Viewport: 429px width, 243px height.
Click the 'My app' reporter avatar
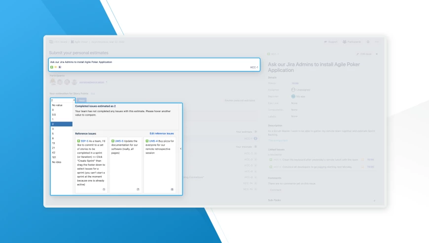pos(293,96)
